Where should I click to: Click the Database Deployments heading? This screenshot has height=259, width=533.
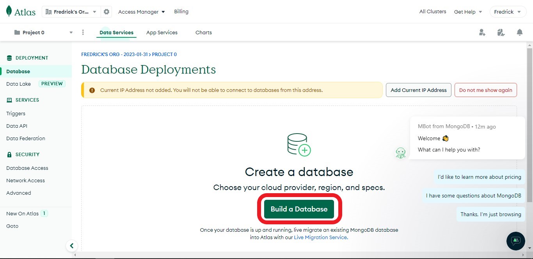148,70
